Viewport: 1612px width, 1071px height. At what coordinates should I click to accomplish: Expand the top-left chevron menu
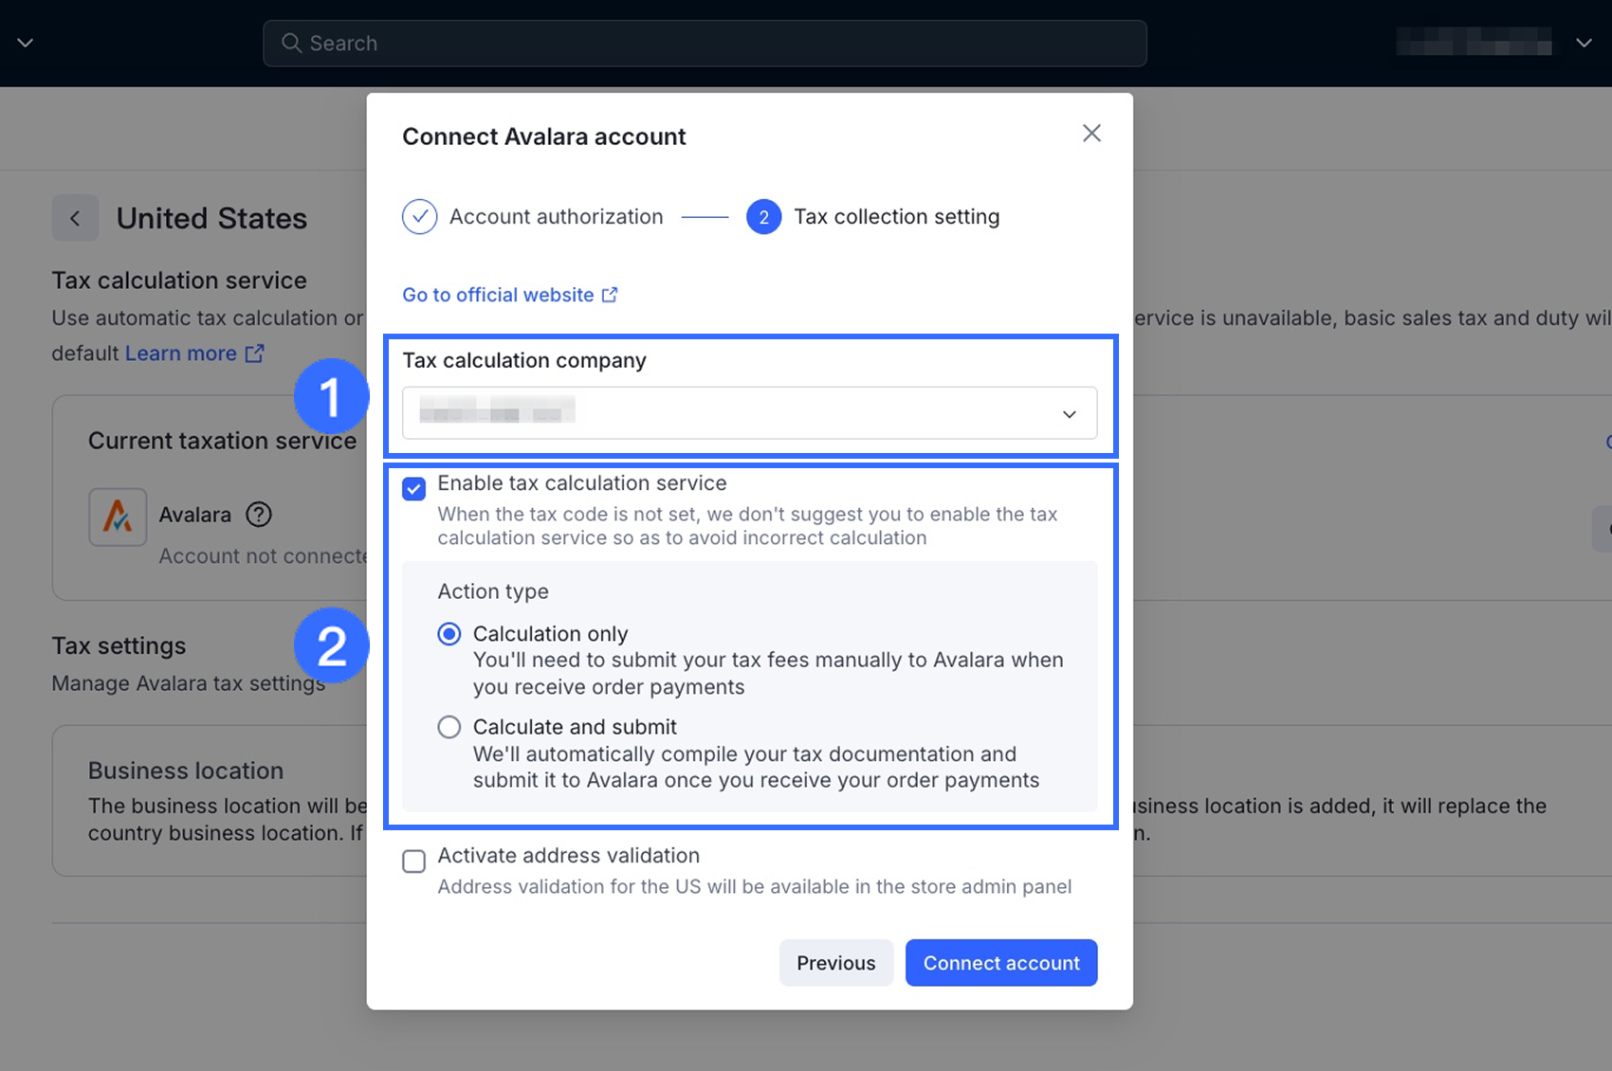pos(26,44)
